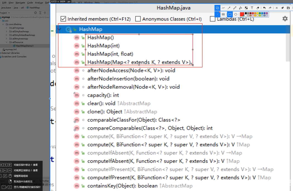Select the Marker highlighter tool

[240, 8]
